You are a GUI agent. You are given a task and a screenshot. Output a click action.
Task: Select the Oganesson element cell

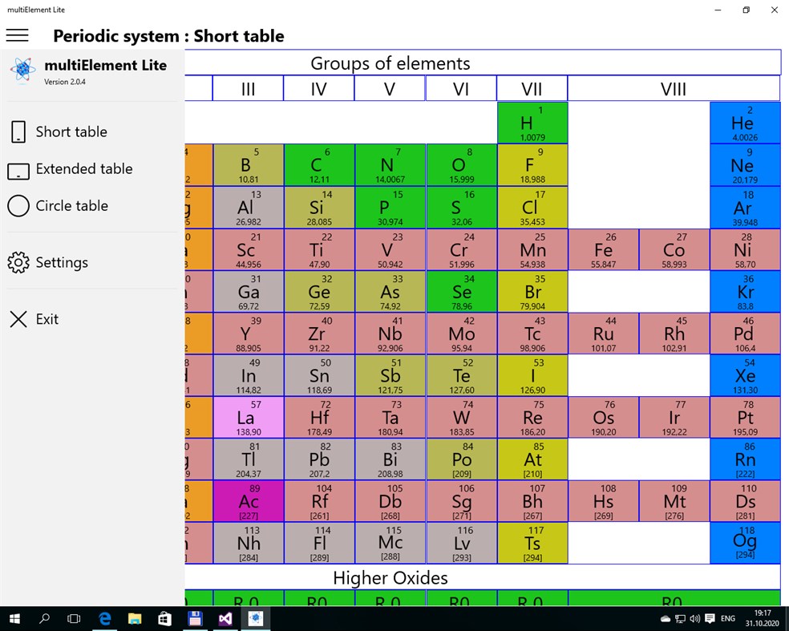click(x=744, y=542)
